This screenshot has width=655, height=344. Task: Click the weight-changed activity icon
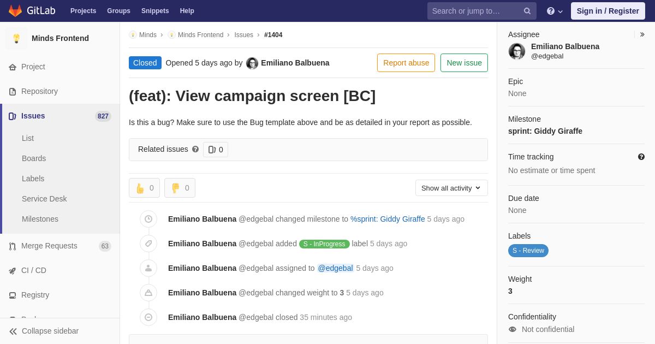[148, 293]
